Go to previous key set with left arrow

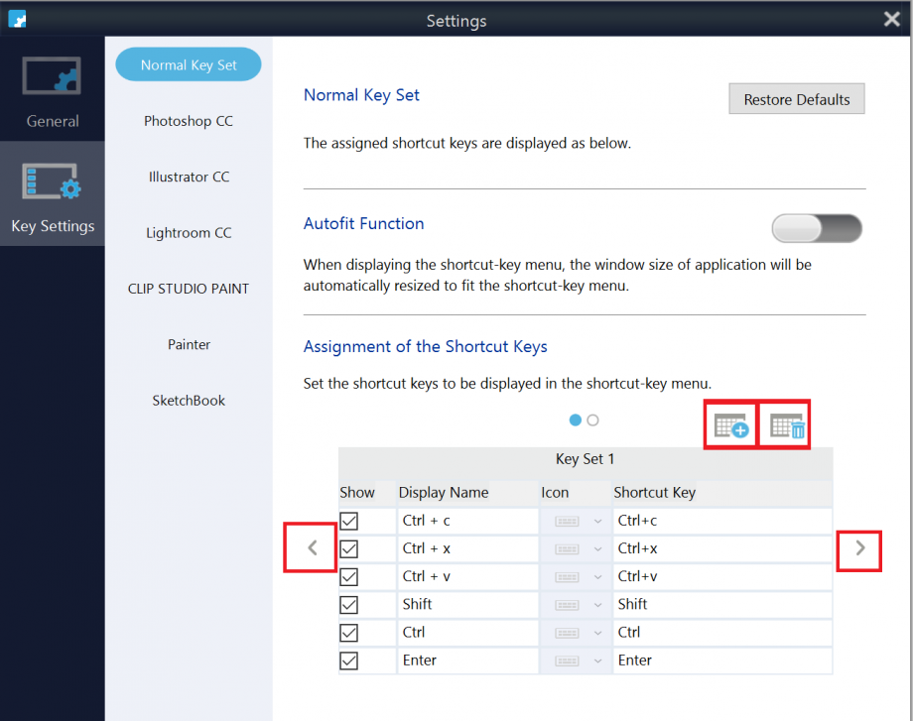[313, 547]
